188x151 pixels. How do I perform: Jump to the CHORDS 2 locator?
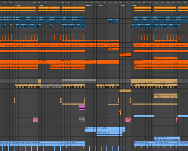click(x=101, y=5)
